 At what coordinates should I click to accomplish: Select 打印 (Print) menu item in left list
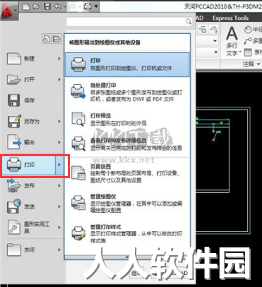click(x=28, y=165)
